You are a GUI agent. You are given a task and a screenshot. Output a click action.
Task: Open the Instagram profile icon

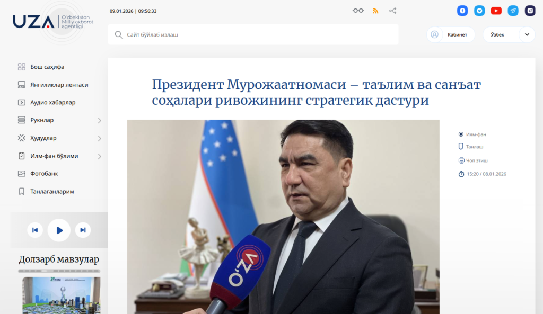[530, 11]
